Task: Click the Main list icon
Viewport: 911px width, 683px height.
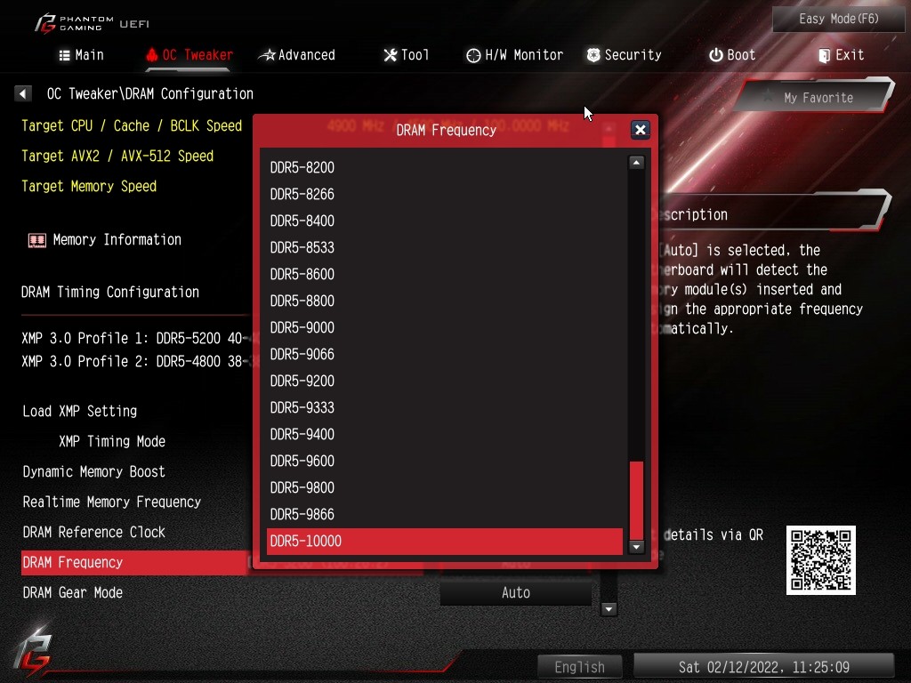Action: [64, 55]
